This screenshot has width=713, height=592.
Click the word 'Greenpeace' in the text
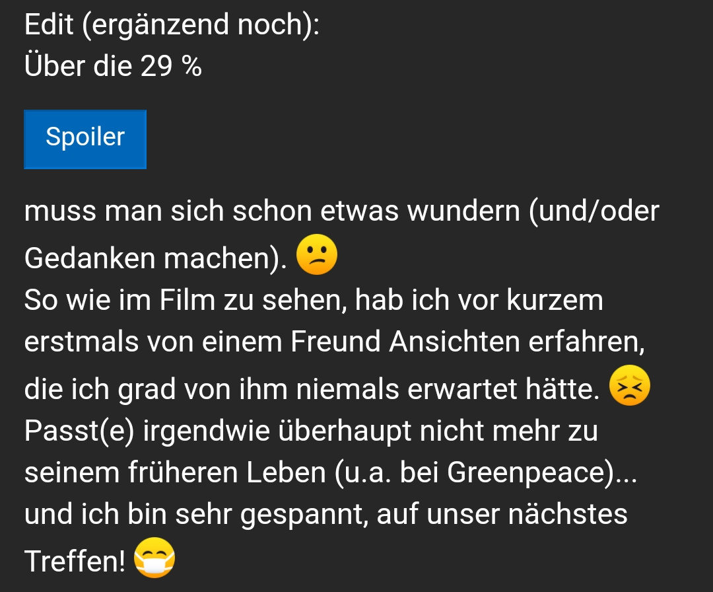(x=530, y=473)
